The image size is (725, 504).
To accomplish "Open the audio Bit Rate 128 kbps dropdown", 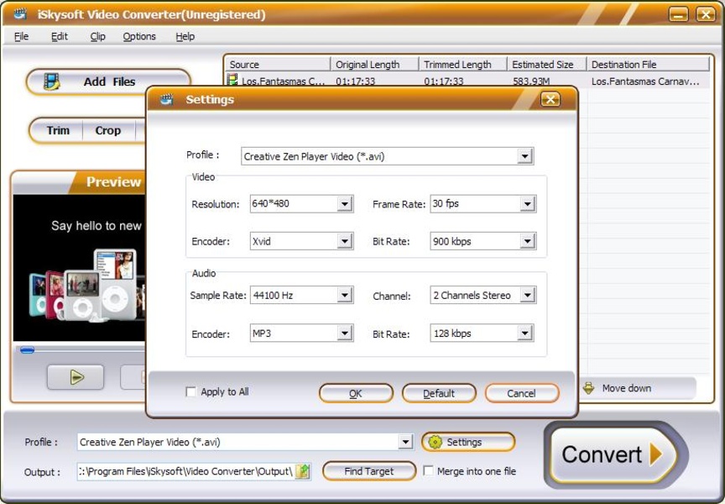I will [524, 333].
